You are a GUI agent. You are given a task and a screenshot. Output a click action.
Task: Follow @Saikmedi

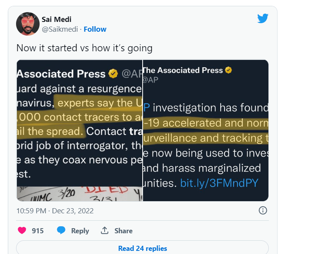(95, 29)
